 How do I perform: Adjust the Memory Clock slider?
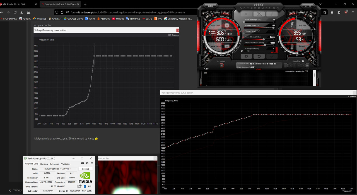pos(259,45)
